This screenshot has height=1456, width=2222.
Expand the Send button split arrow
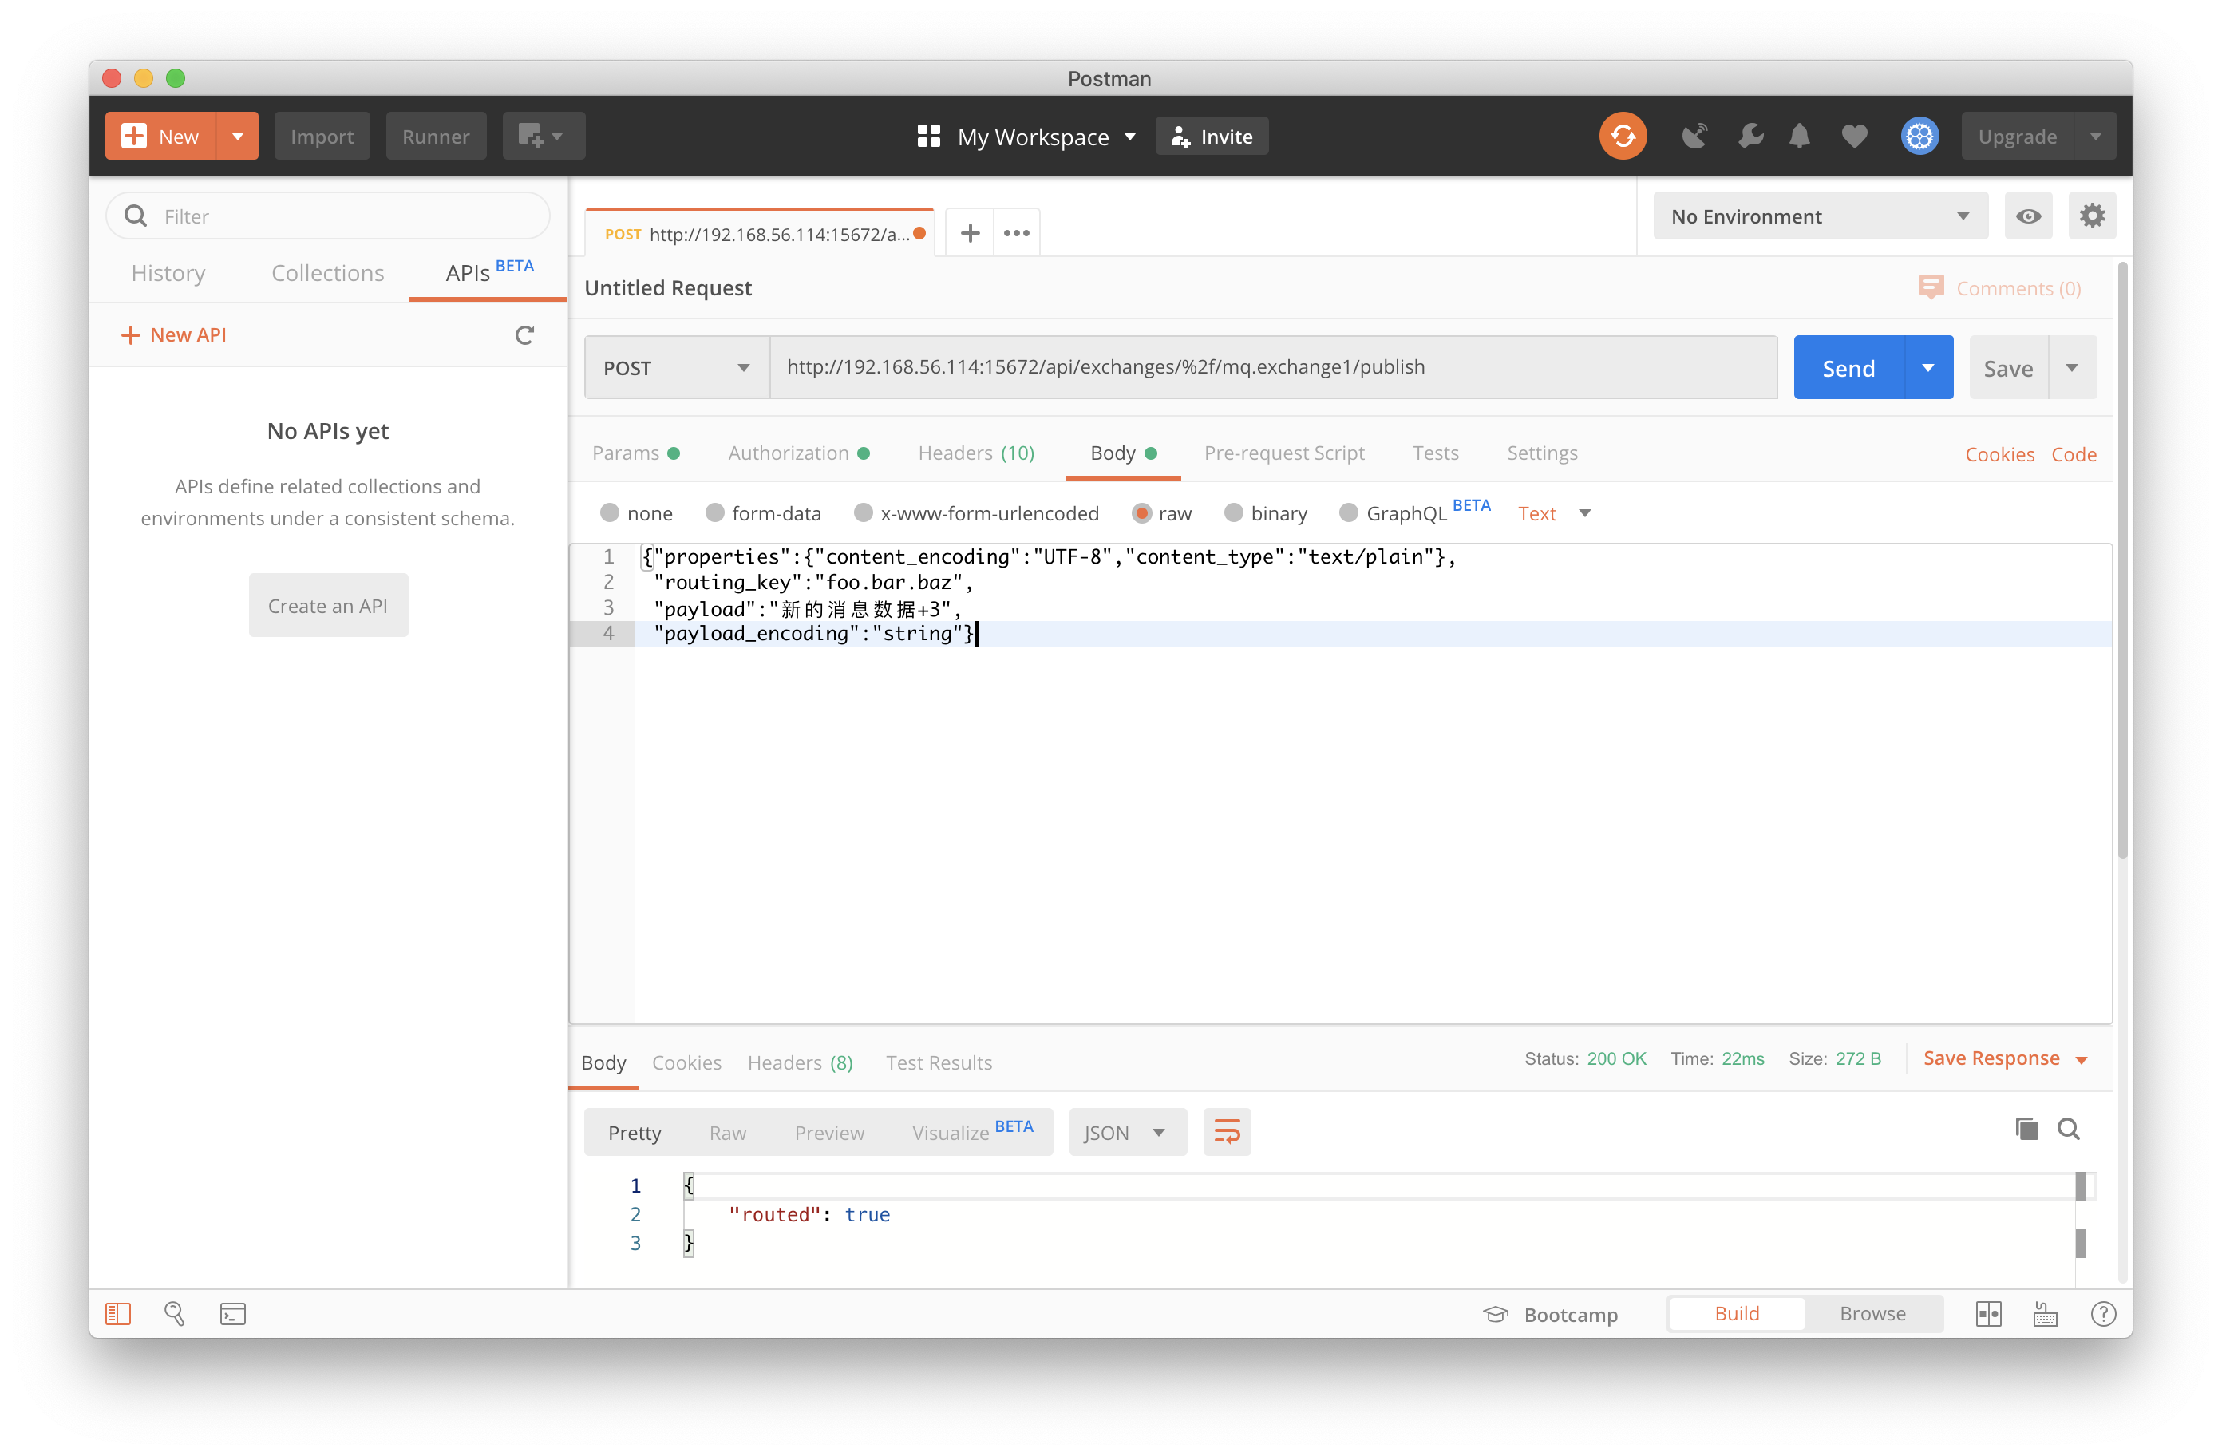point(1928,367)
